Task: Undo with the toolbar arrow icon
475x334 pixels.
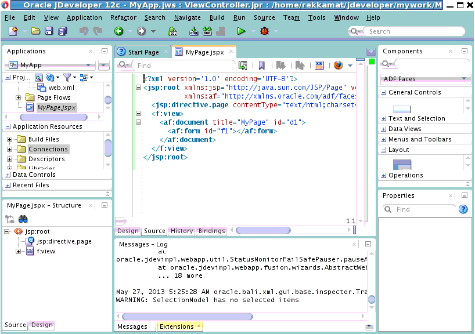Action: [84, 31]
